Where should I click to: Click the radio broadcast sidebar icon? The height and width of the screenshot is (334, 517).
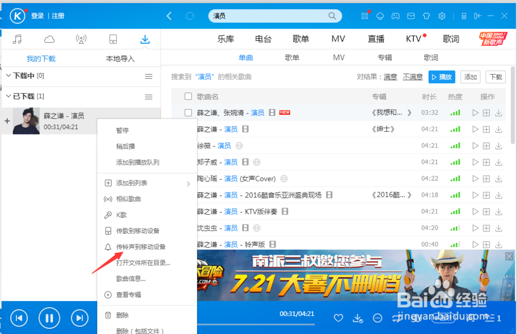click(81, 39)
